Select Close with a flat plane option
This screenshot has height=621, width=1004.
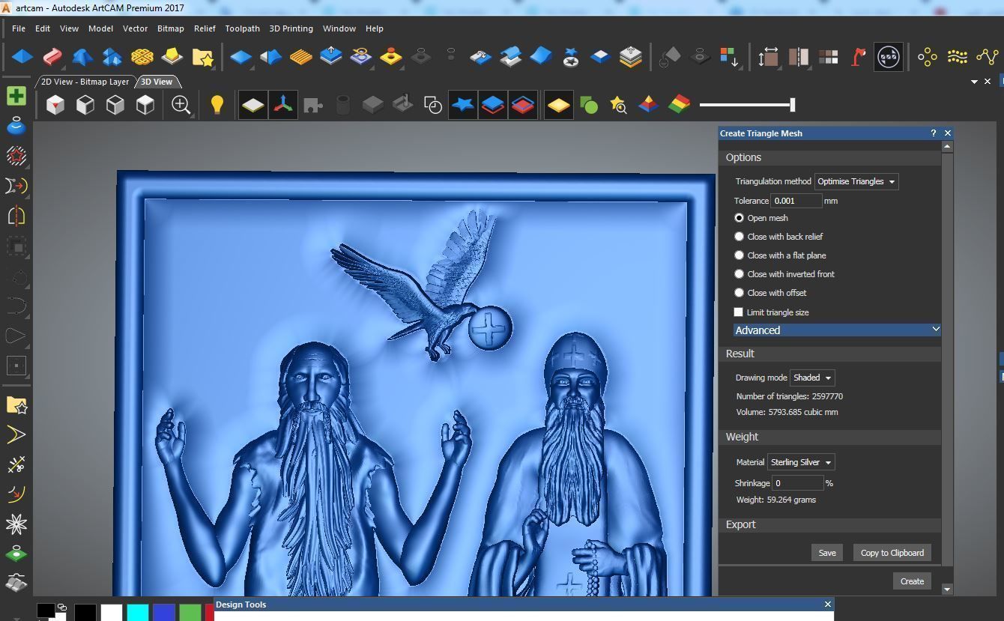click(x=739, y=255)
